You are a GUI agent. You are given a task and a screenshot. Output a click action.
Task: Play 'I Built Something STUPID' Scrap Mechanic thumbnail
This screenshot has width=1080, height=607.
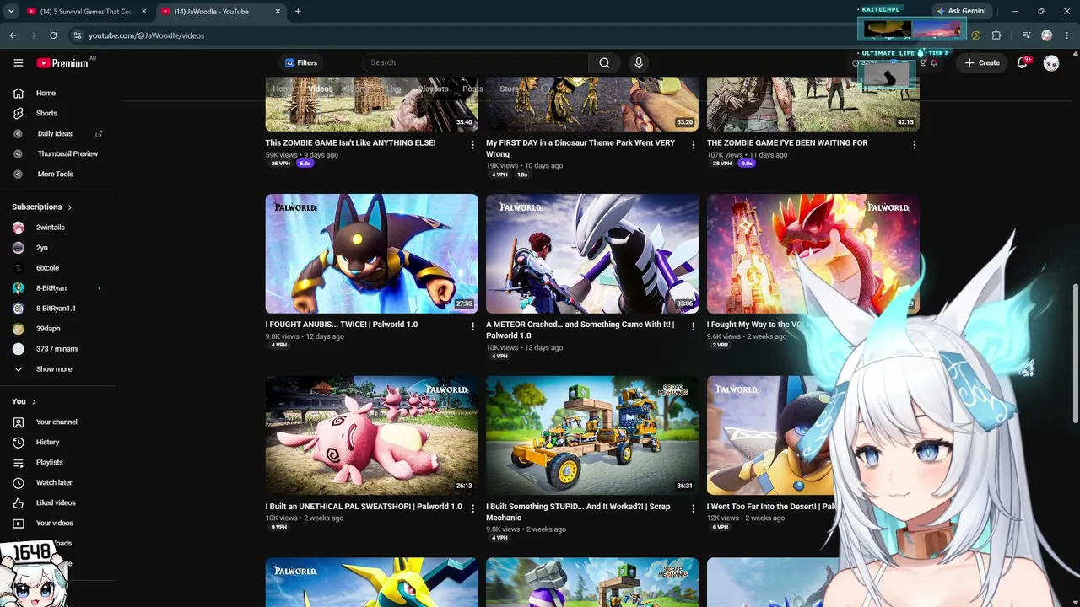pyautogui.click(x=592, y=436)
